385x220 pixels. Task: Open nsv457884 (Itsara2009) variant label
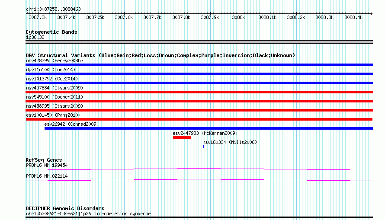[55, 88]
